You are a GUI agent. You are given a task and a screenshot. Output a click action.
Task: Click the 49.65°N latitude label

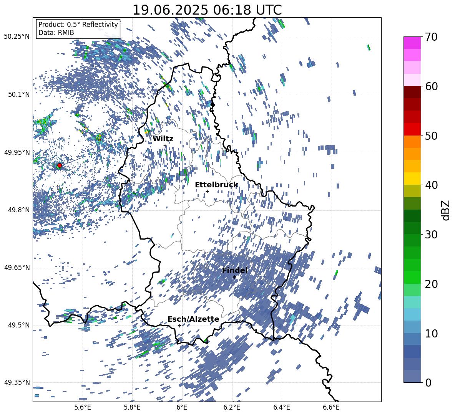(x=17, y=267)
